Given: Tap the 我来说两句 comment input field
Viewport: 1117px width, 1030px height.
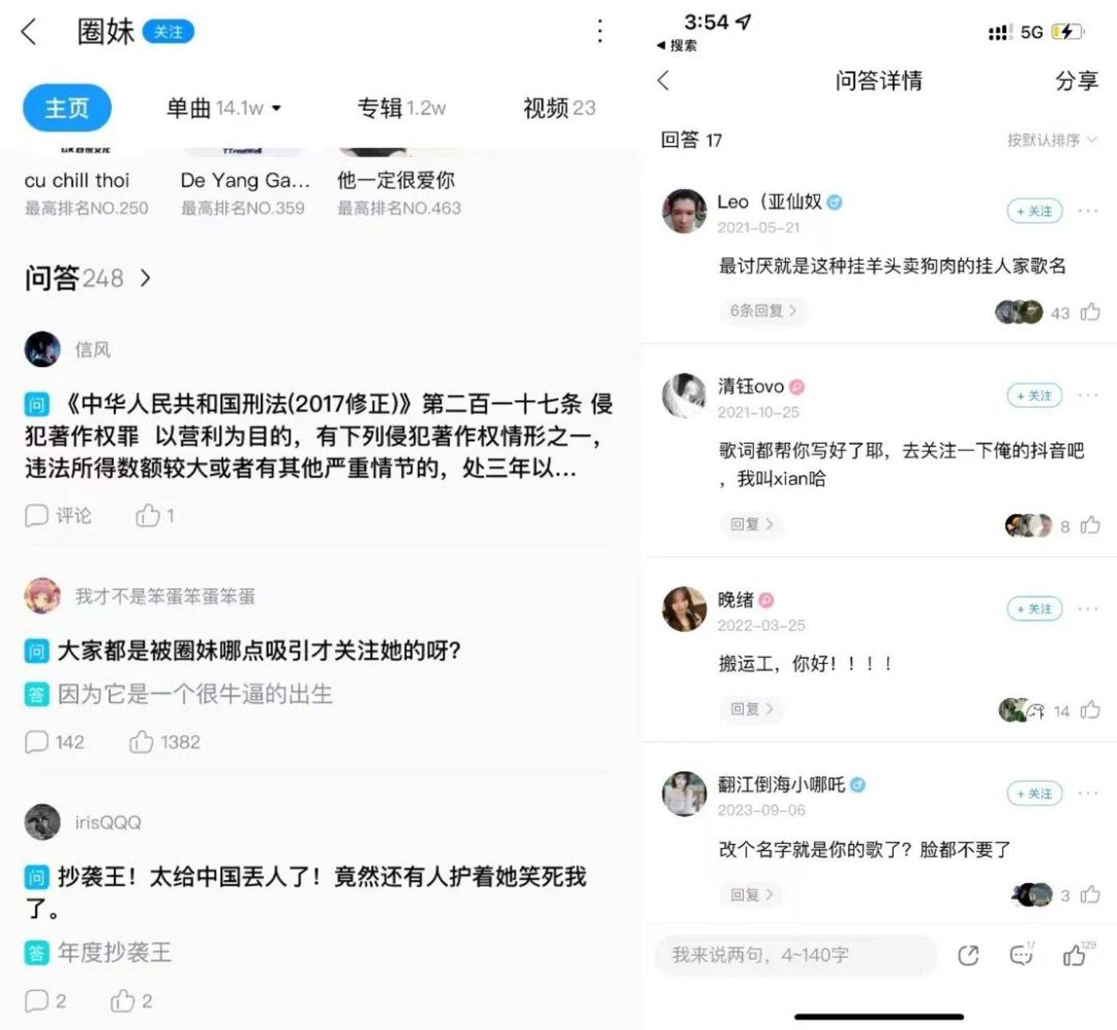Looking at the screenshot, I should (795, 955).
